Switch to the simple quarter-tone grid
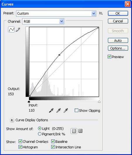This screenshot has width=132, height=155. tap(74, 131)
